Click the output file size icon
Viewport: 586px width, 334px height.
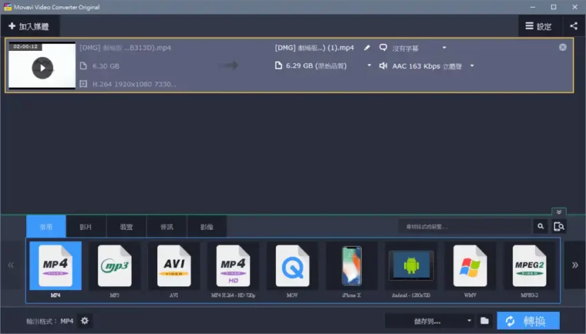[x=279, y=65]
